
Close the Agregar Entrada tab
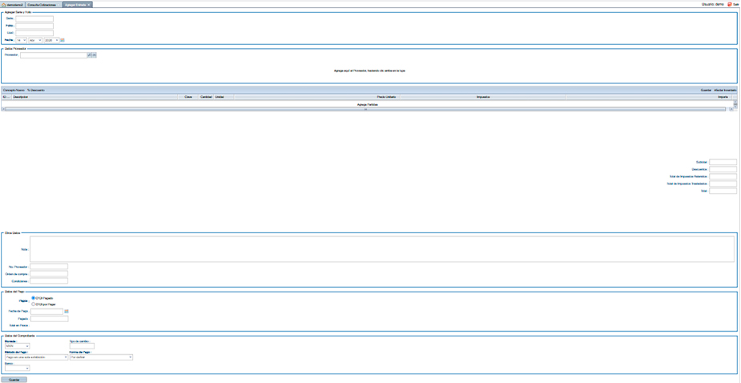tap(89, 4)
